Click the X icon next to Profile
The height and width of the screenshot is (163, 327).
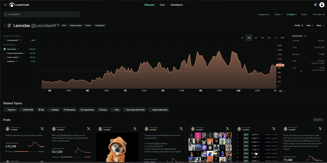tap(302, 26)
